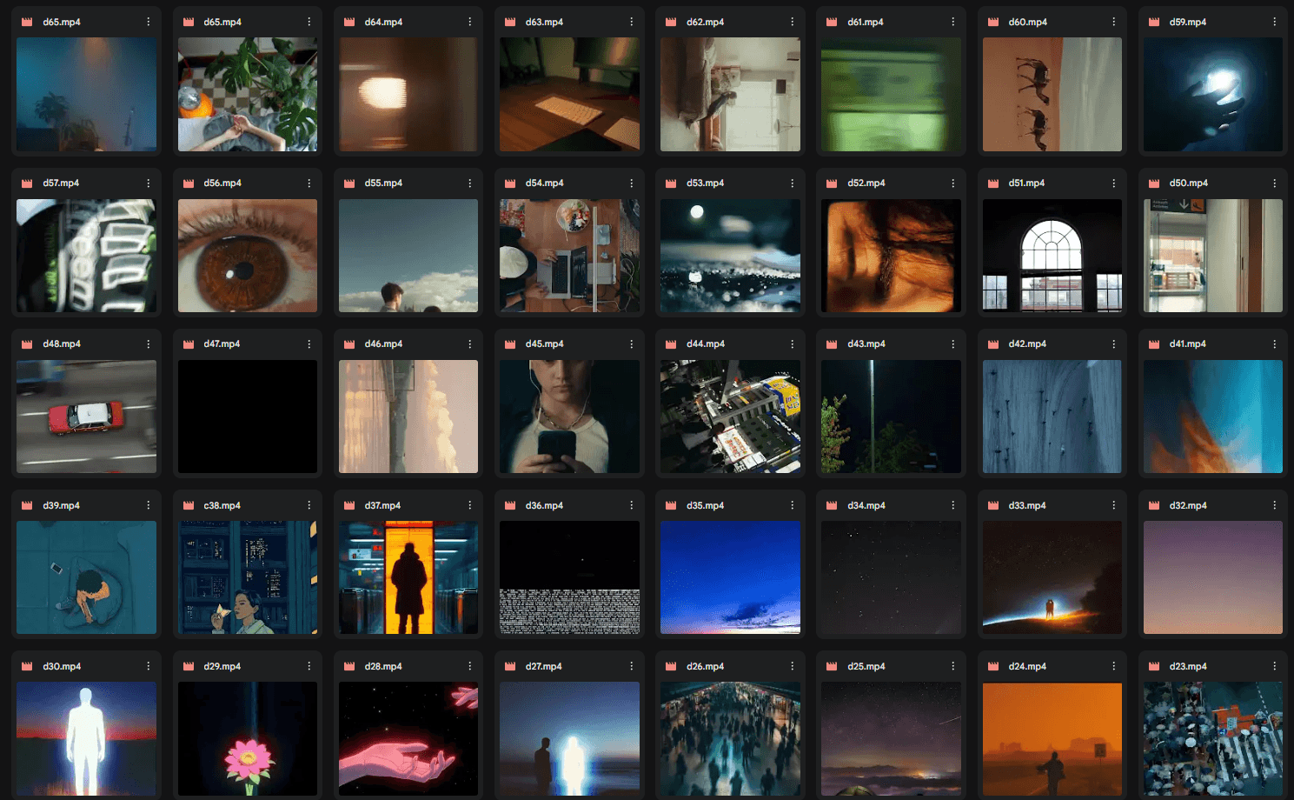Show more options for c38.mp4
The width and height of the screenshot is (1294, 800).
pos(309,505)
